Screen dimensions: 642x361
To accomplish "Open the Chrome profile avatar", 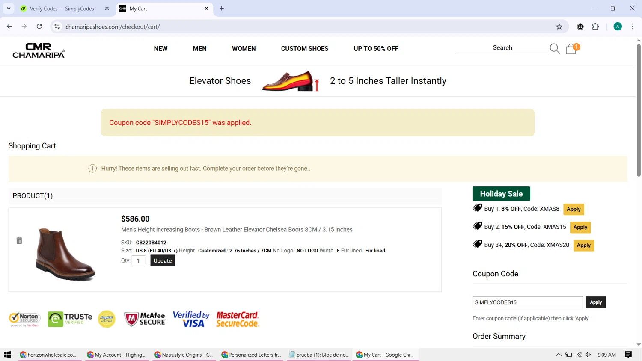I will 618,27.
